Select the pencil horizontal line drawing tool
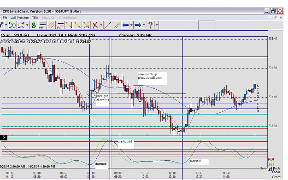Viewport: 288px width, 180px height. pos(77,25)
